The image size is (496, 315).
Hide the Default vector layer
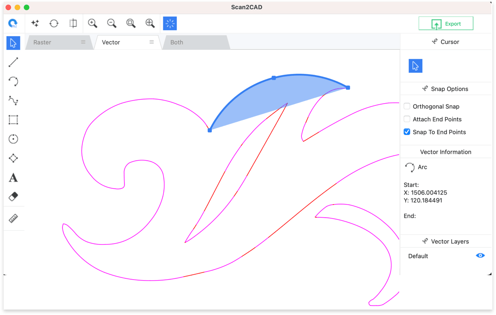[480, 255]
